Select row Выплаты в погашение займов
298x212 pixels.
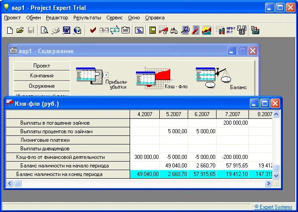tap(68, 123)
